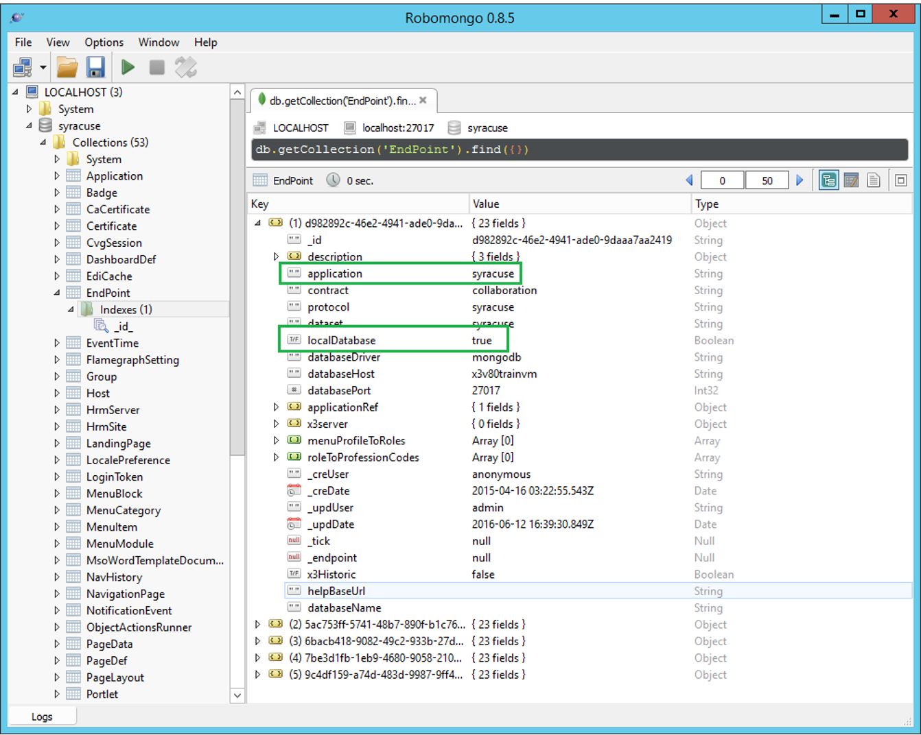Select the LoginToken collection
921x735 pixels.
pos(115,477)
